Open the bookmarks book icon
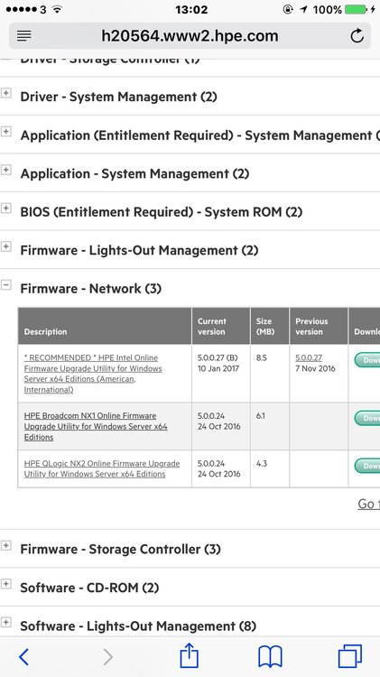Viewport: 380px width, 677px height. point(270,657)
